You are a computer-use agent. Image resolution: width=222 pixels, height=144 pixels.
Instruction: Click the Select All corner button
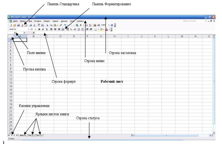[x=11, y=36]
